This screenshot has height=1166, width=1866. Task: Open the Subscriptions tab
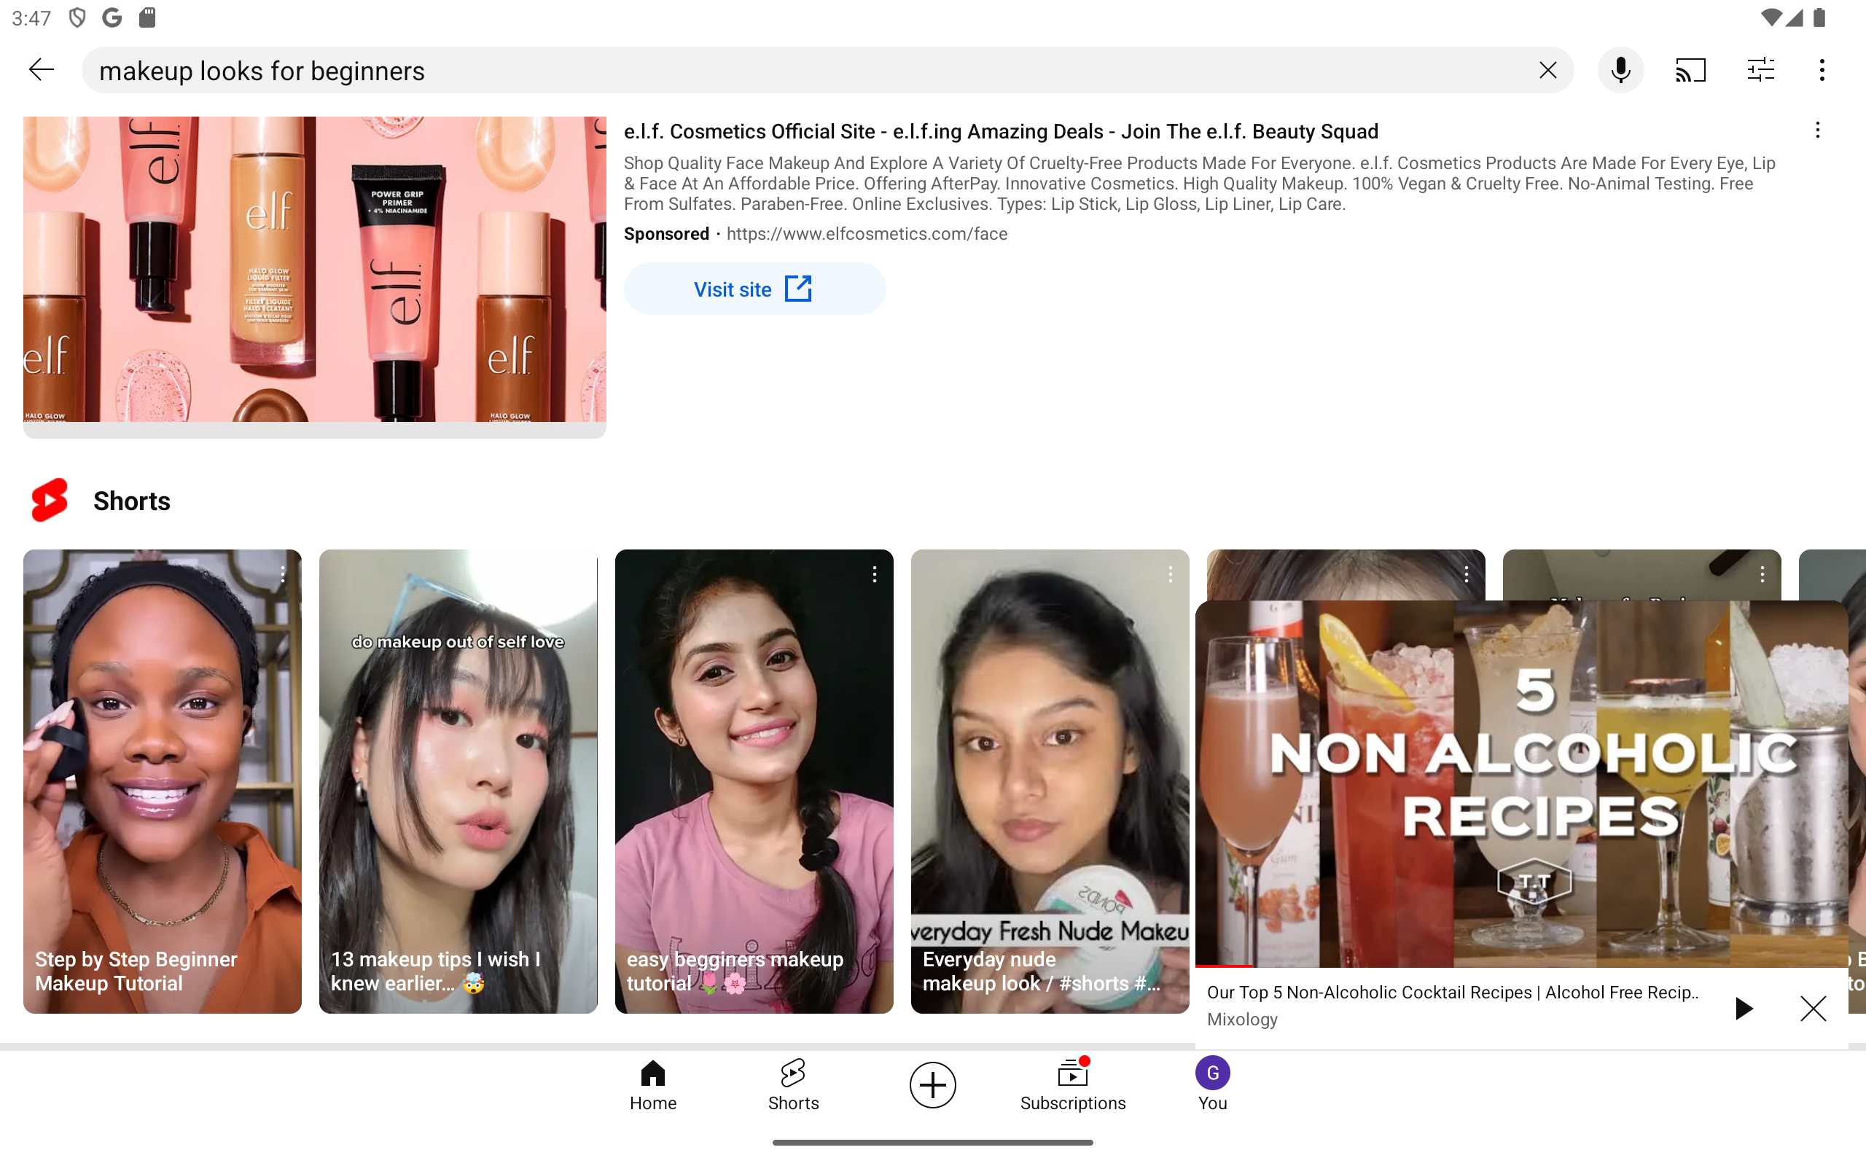[x=1072, y=1085]
